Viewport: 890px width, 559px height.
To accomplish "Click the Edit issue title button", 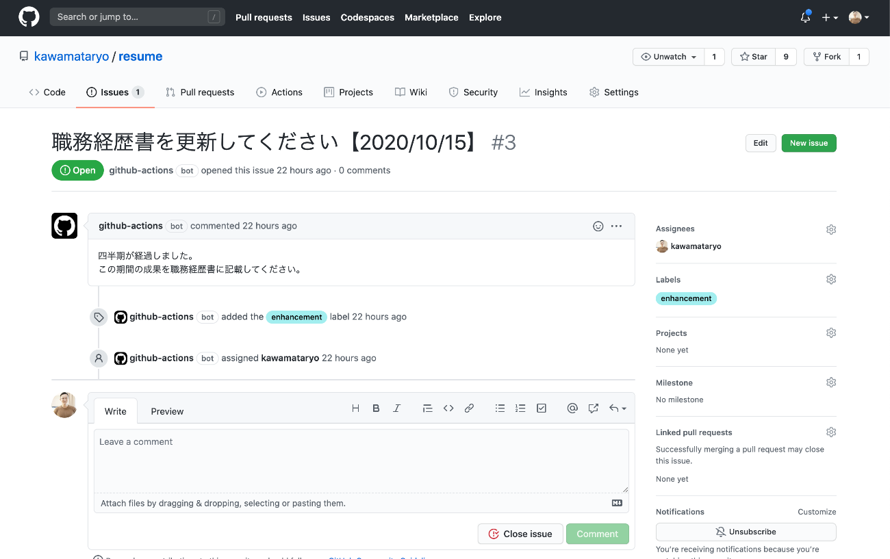I will coord(761,143).
